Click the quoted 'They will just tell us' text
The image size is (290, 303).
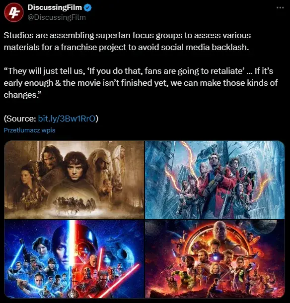point(141,83)
